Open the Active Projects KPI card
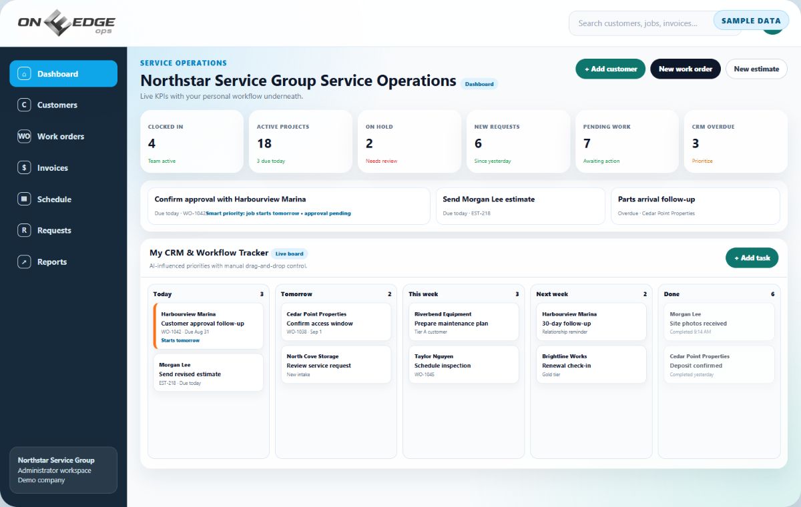 point(300,141)
